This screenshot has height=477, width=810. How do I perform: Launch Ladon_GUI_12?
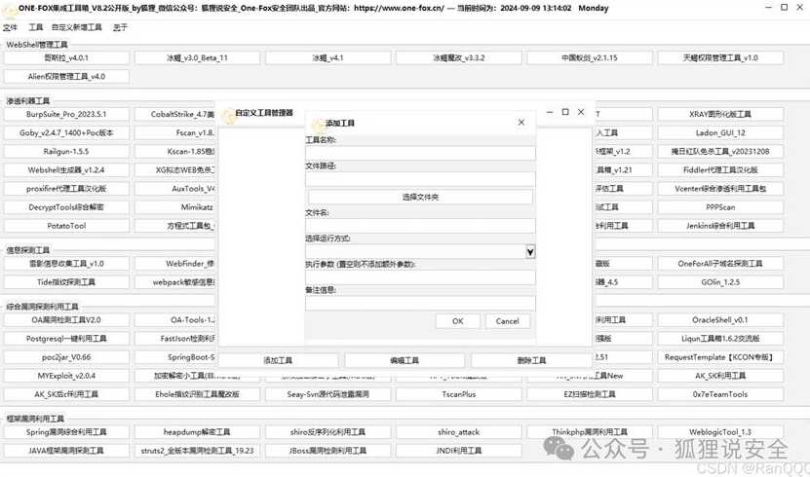click(x=720, y=132)
